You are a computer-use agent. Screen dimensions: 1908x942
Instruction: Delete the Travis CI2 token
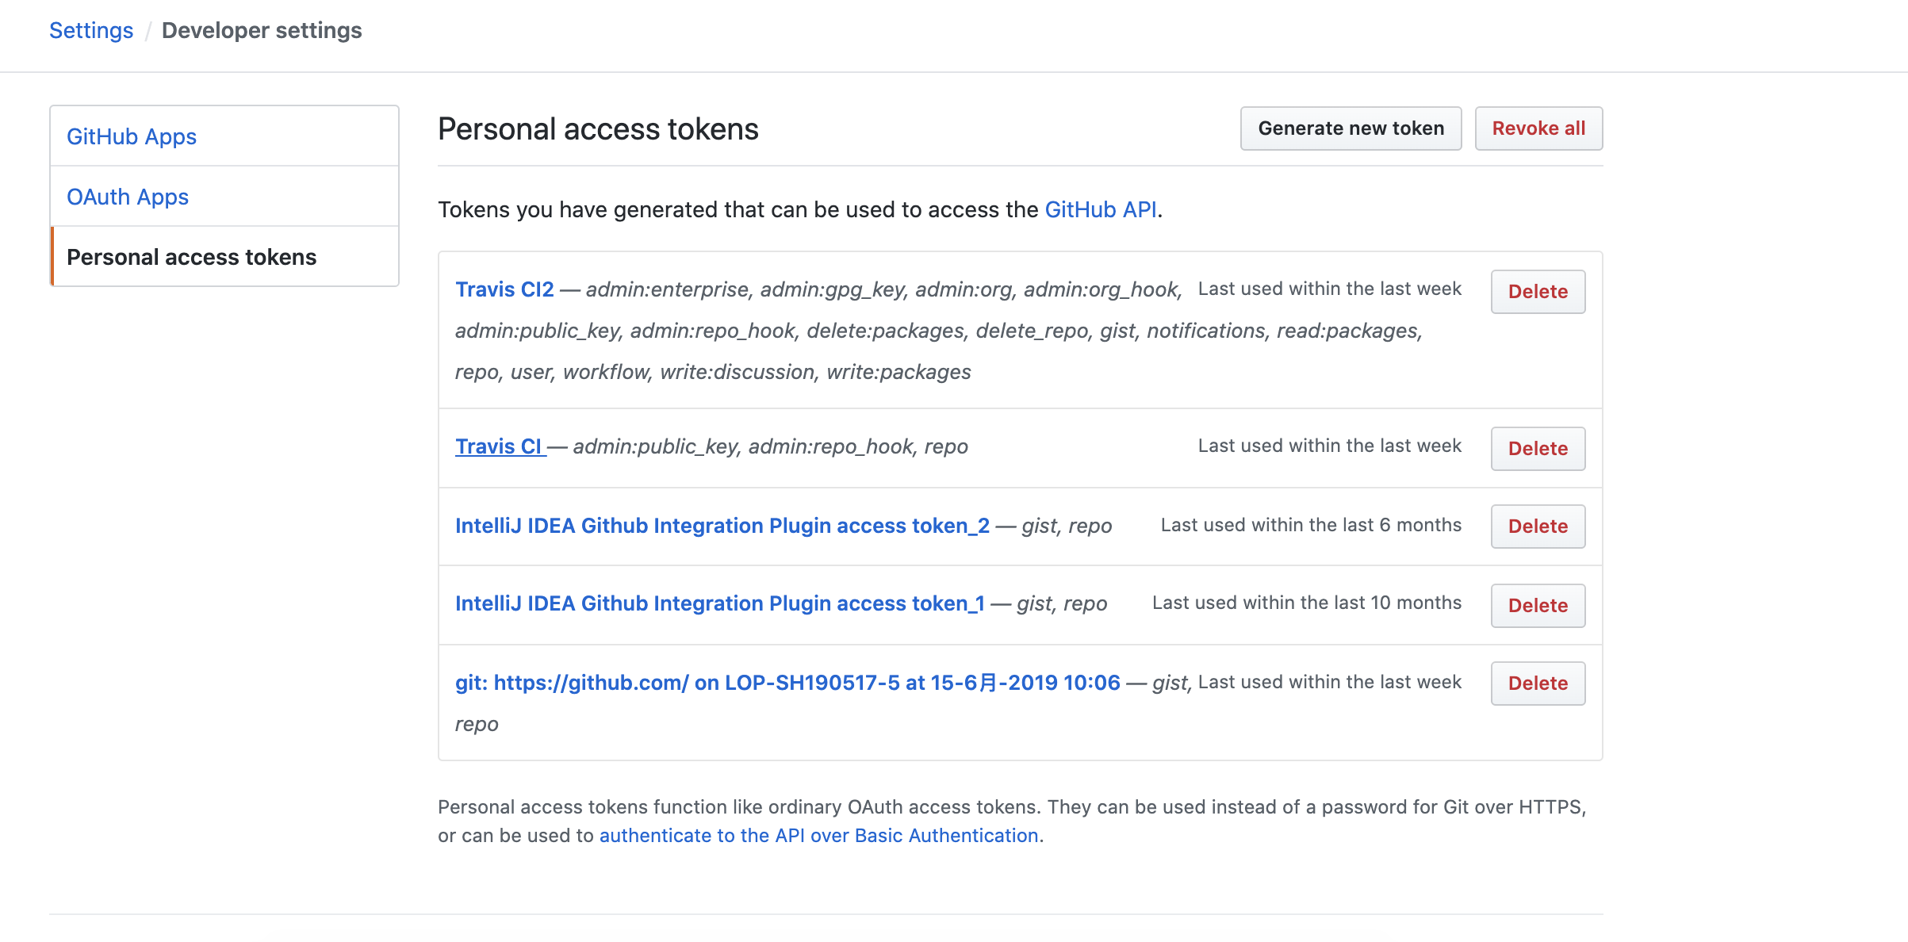point(1538,292)
